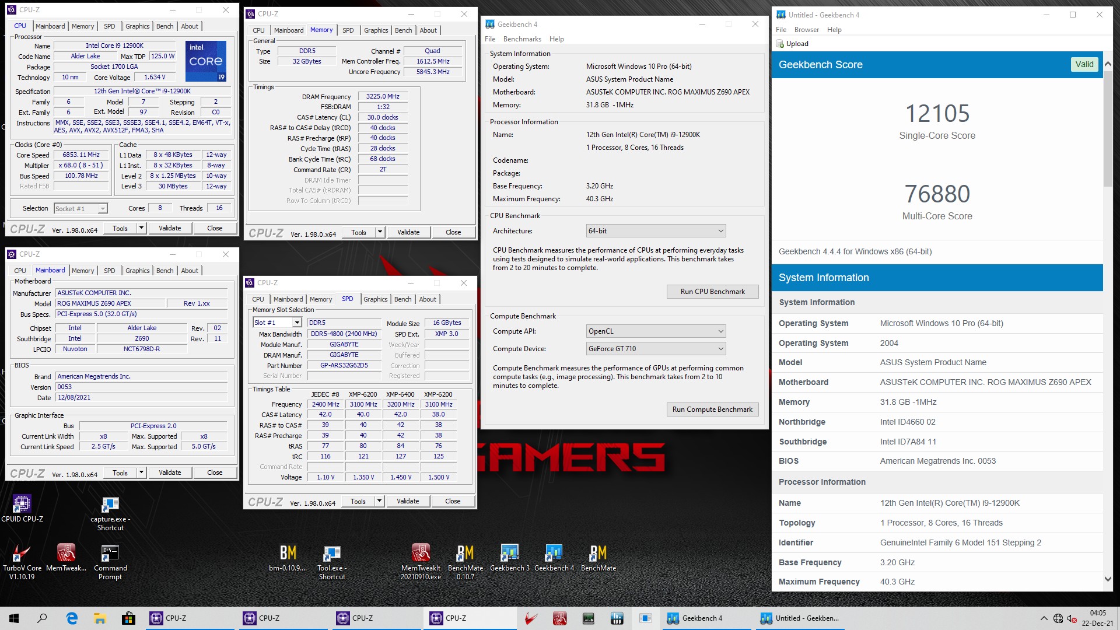Image resolution: width=1120 pixels, height=630 pixels.
Task: Click Tools button in CPU-Z Mainboard window
Action: point(120,473)
